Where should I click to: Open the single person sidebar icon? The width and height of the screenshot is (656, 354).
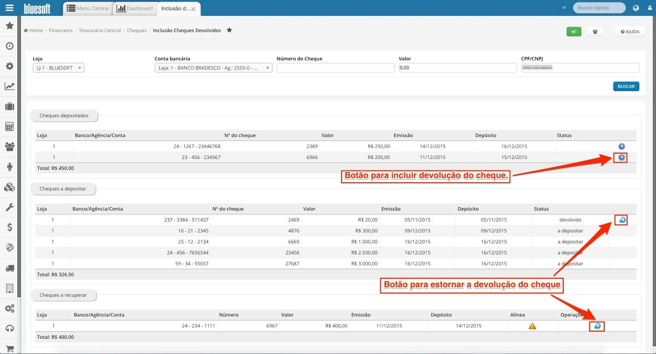(9, 167)
